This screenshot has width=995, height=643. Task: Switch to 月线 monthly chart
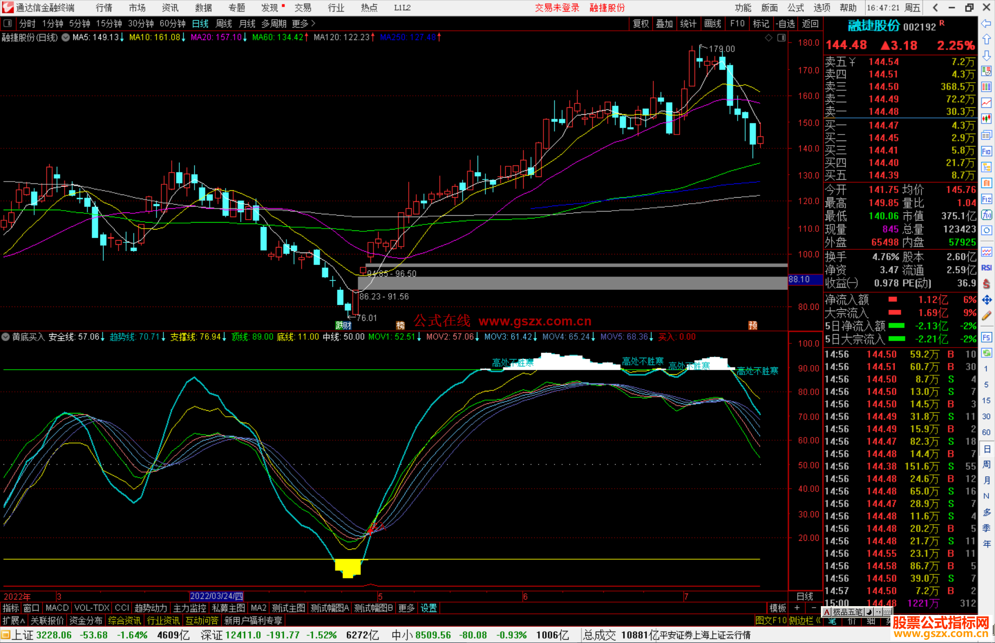pyautogui.click(x=247, y=24)
